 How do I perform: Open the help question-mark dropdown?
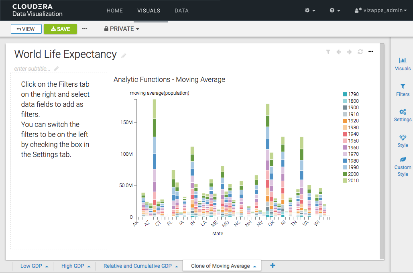335,10
